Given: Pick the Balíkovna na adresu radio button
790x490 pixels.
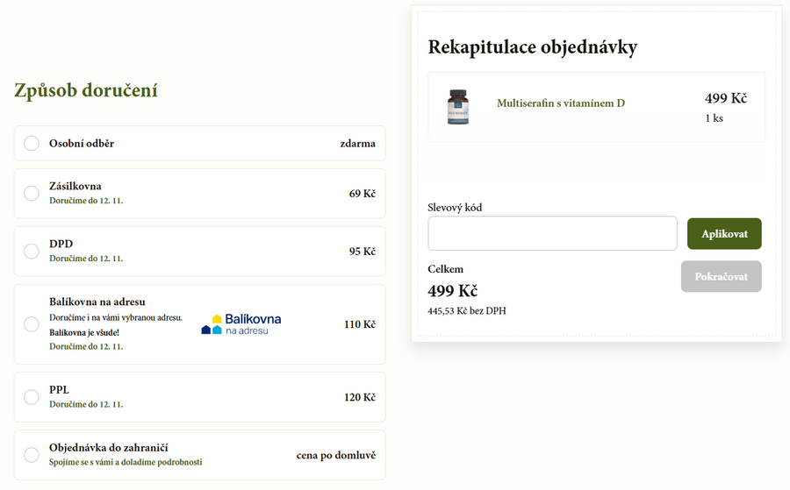Looking at the screenshot, I should (x=32, y=324).
